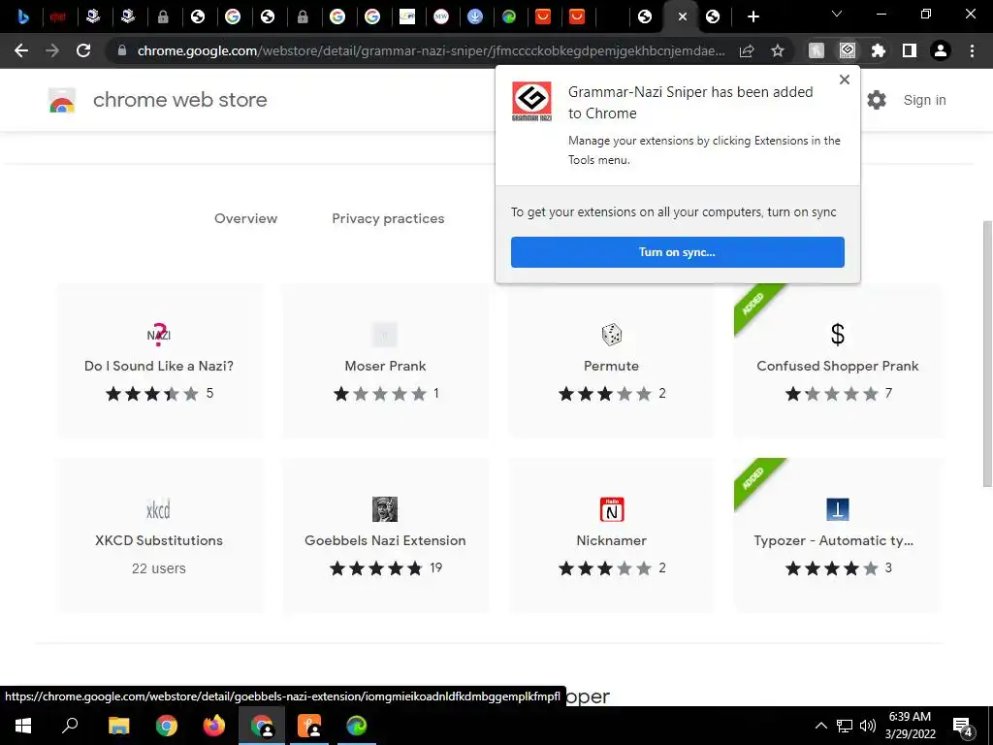Click the dollar sign icon of Confused Shopper

837,334
